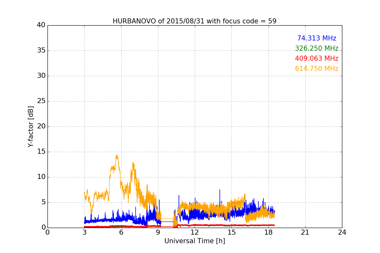Select the 409.063 MHz legend label
This screenshot has height=253, width=380.
point(317,59)
